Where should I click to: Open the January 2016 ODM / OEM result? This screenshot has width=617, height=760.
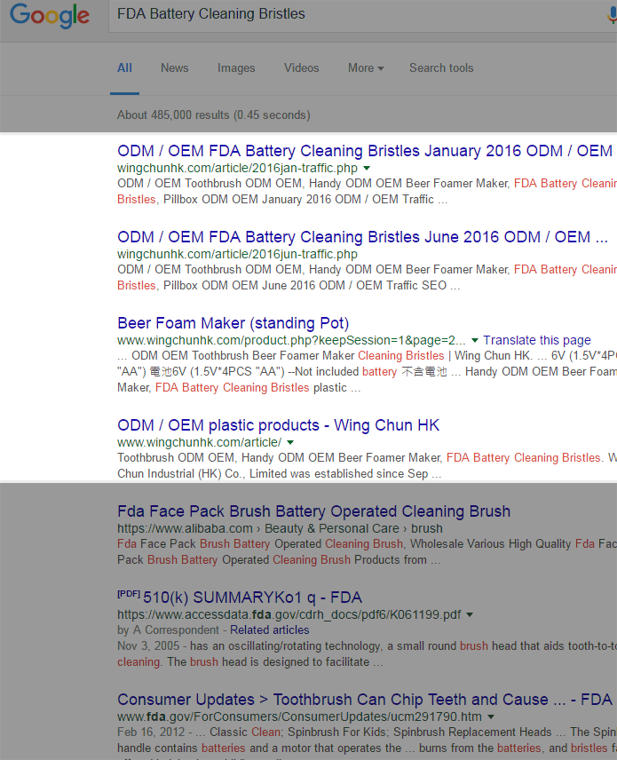(365, 151)
